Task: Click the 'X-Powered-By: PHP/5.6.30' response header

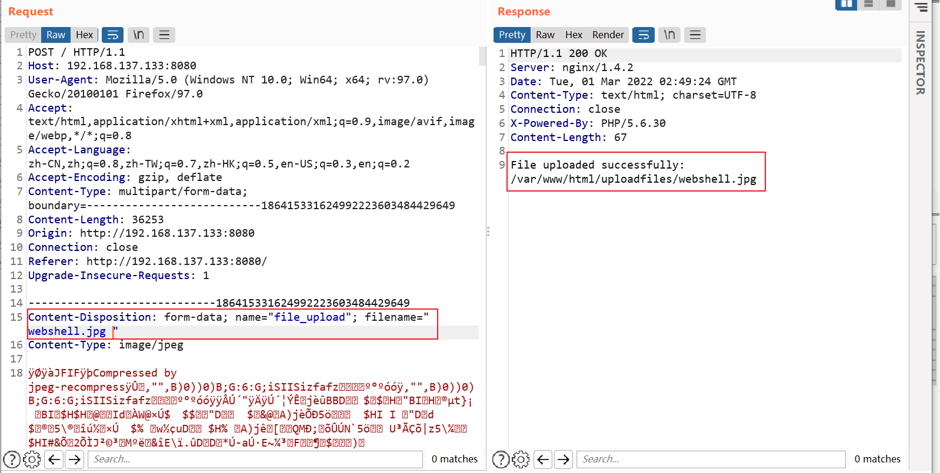Action: [x=588, y=123]
